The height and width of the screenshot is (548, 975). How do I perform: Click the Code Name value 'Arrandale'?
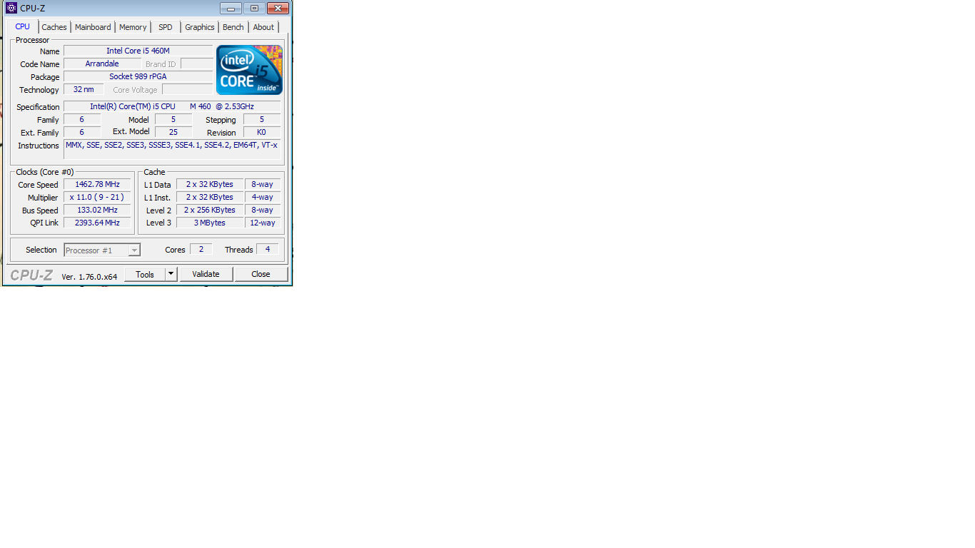(102, 64)
